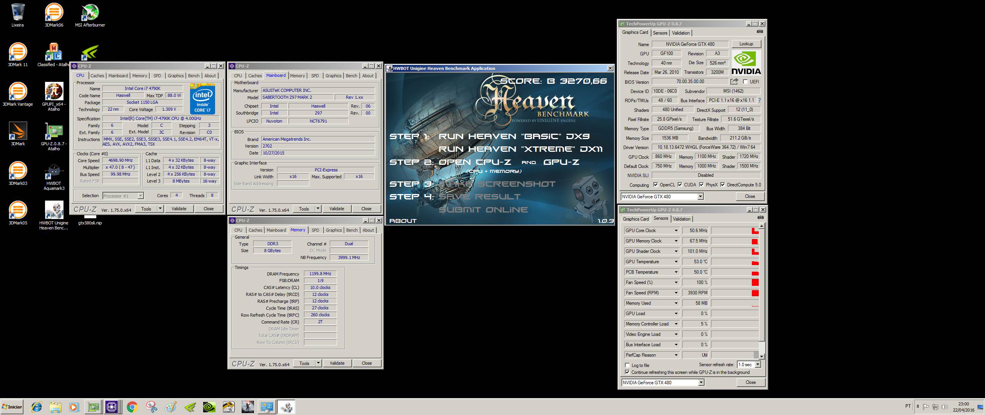985x415 pixels.
Task: Open Graphics tab in CPU-Z CPU window
Action: point(176,76)
